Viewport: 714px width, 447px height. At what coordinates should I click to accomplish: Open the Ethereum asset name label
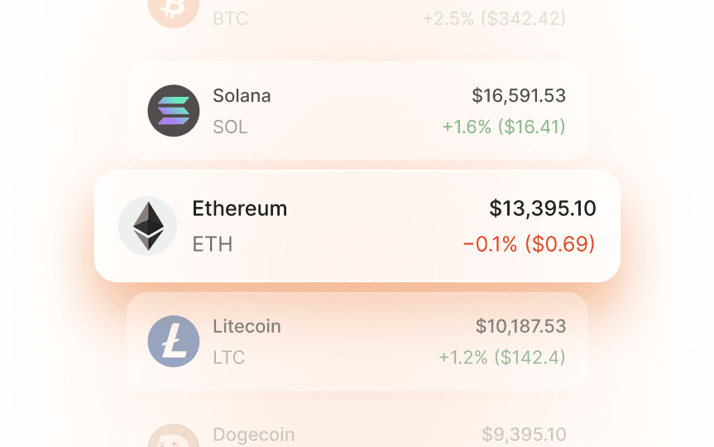[240, 209]
